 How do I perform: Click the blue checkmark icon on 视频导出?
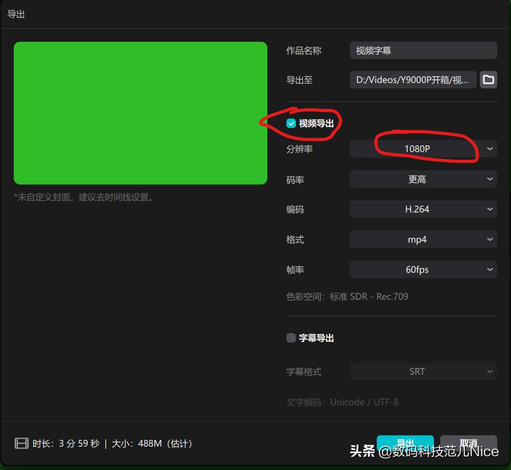(291, 123)
